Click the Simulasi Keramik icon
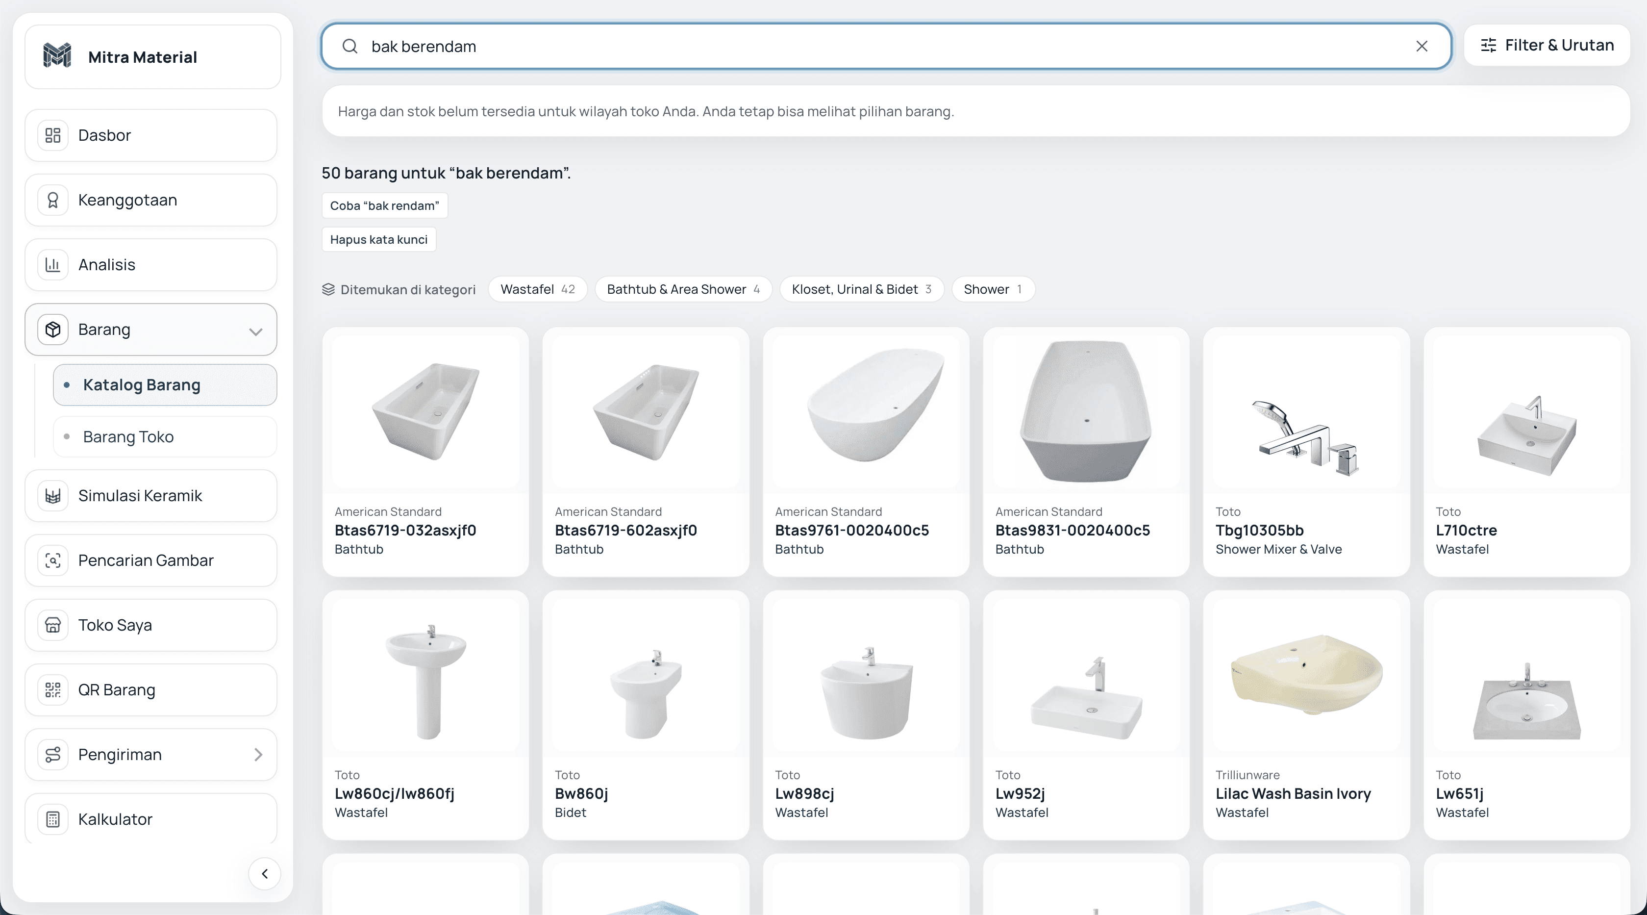 [x=53, y=496]
